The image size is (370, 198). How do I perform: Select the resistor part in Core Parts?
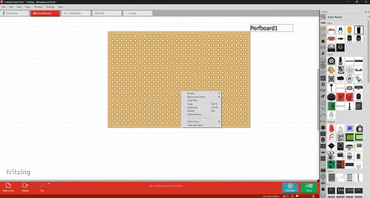(331, 30)
